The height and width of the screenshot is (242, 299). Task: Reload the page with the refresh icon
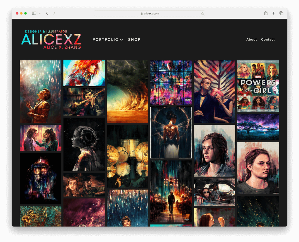[202, 13]
